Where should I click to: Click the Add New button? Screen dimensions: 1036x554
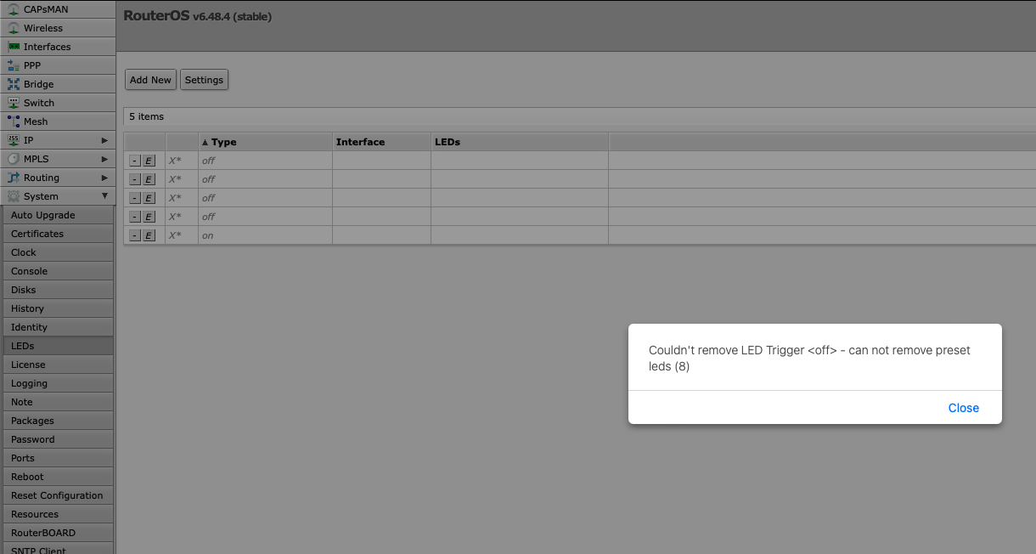150,79
